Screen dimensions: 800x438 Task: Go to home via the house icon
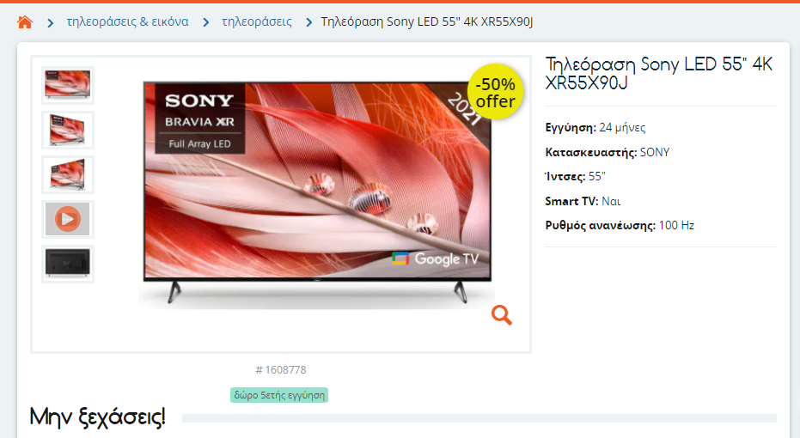24,22
